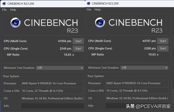Click the Cores x GHz field in the left window
Viewport: 174px width, 112px height.
click(x=52, y=91)
